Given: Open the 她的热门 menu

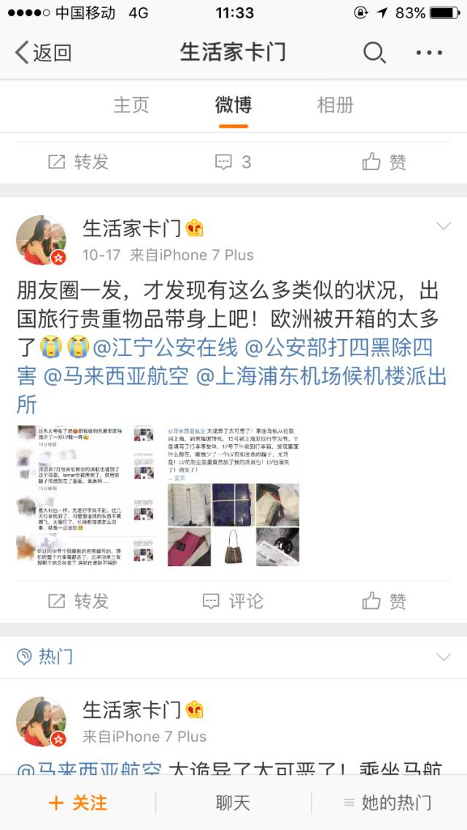Looking at the screenshot, I should point(389,803).
